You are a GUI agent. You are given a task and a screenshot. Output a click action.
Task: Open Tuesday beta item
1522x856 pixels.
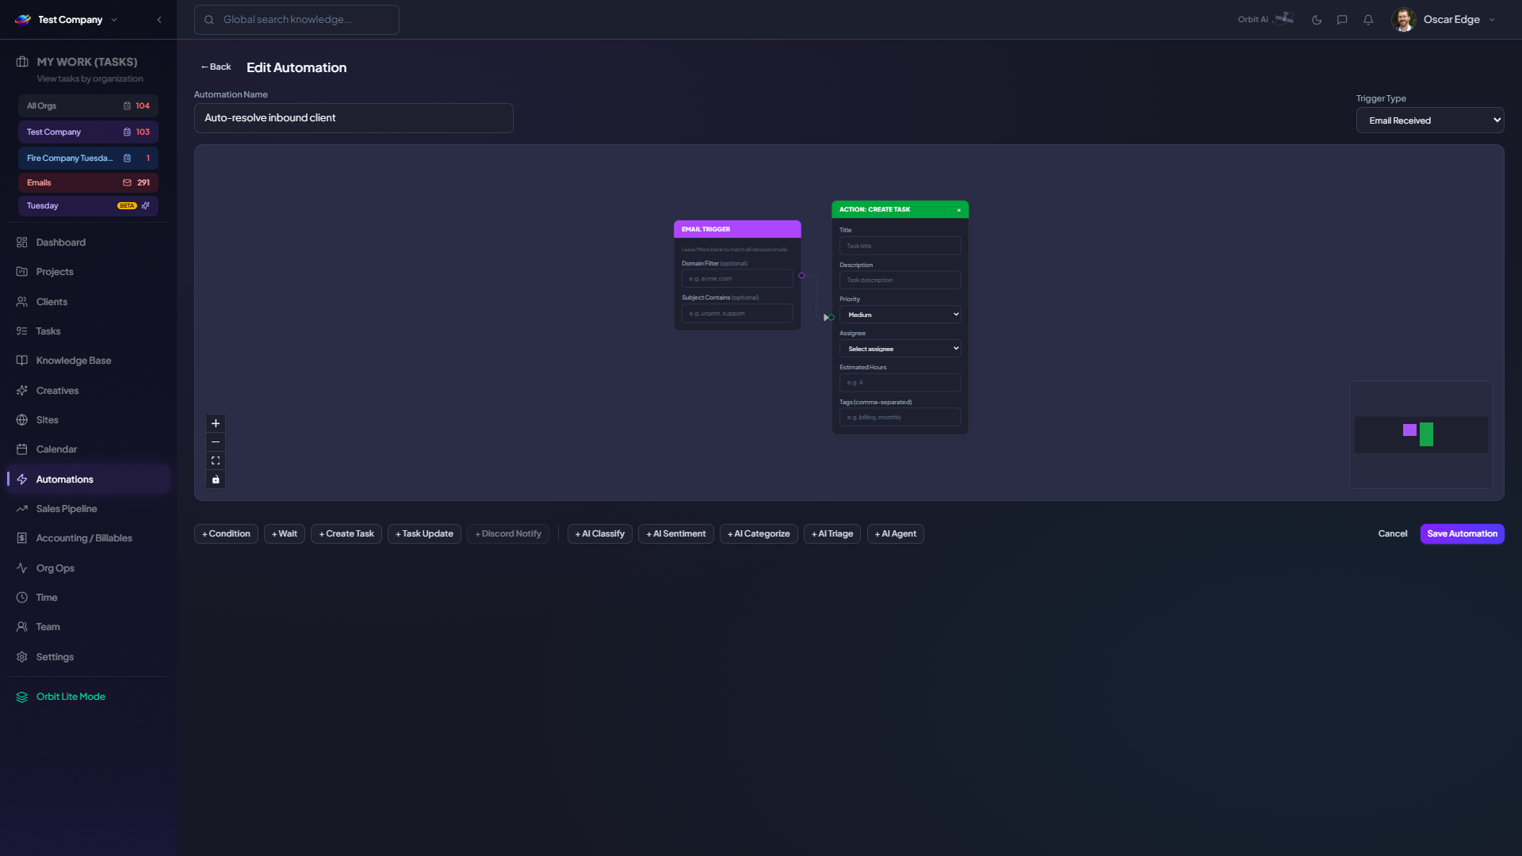coord(88,206)
